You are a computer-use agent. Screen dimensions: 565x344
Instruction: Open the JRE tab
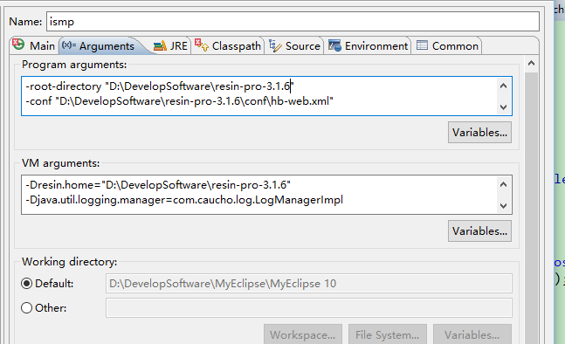click(170, 45)
